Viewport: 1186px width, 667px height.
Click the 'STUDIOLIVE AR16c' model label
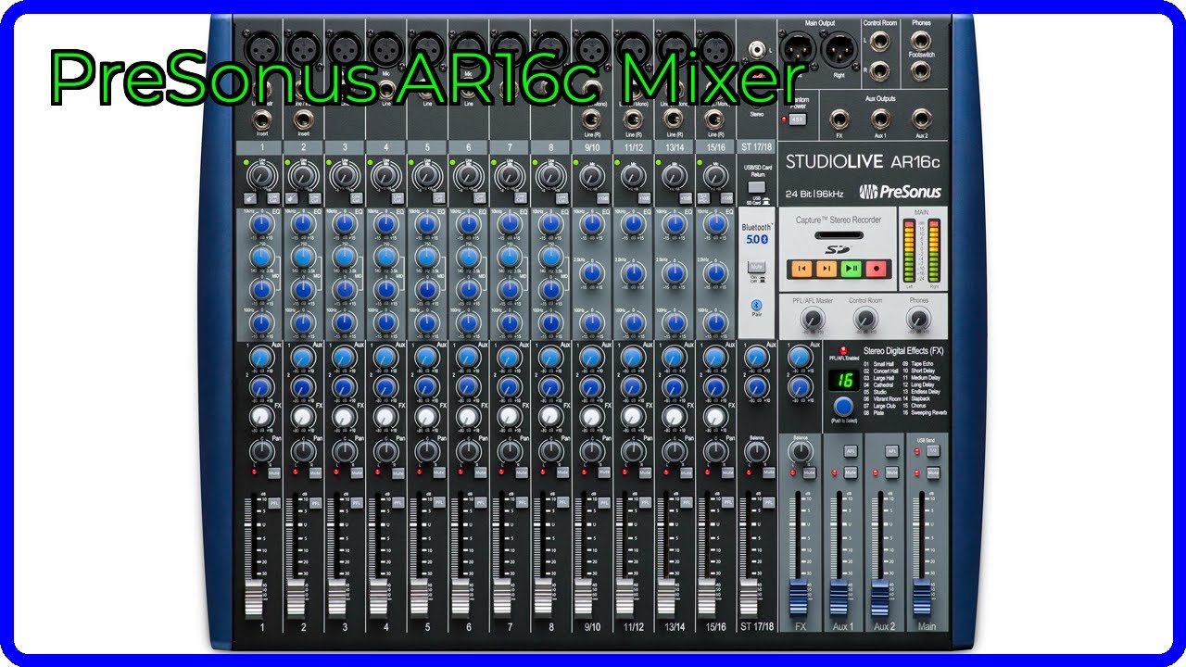tap(863, 162)
